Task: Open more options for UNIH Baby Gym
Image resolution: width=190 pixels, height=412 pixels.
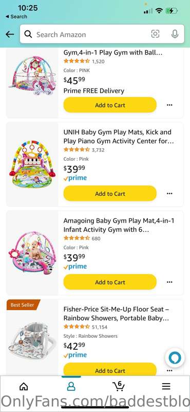Action: pyautogui.click(x=169, y=194)
